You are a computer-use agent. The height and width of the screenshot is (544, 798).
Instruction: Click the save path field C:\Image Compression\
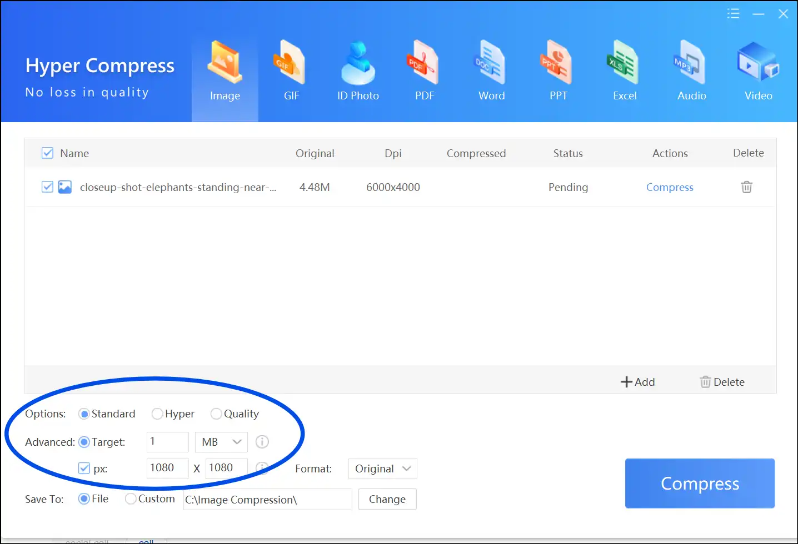click(x=268, y=499)
